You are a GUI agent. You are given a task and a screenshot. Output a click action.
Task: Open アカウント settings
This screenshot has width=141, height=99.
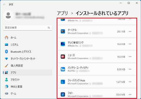coord(27,80)
